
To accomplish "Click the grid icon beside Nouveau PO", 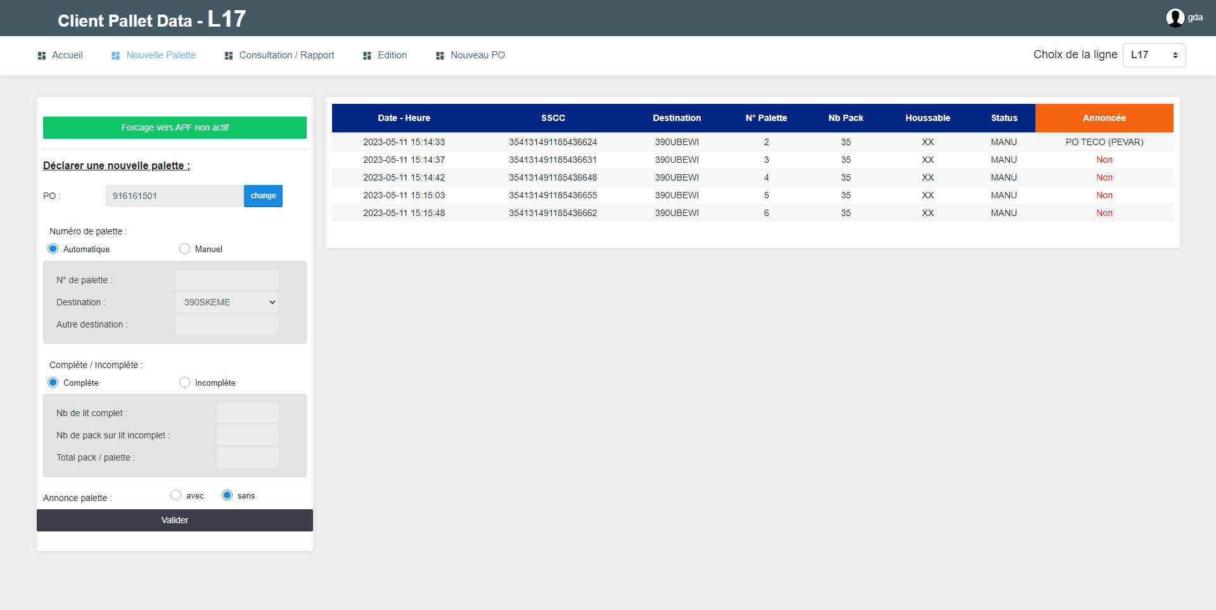I will tap(440, 56).
